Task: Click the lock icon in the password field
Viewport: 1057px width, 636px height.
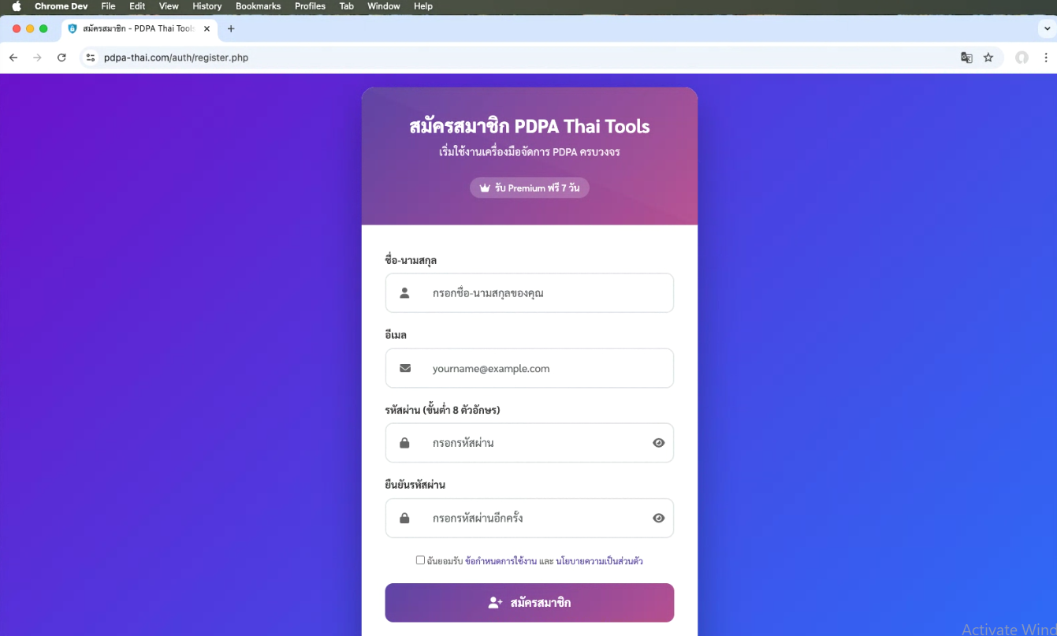Action: click(404, 443)
